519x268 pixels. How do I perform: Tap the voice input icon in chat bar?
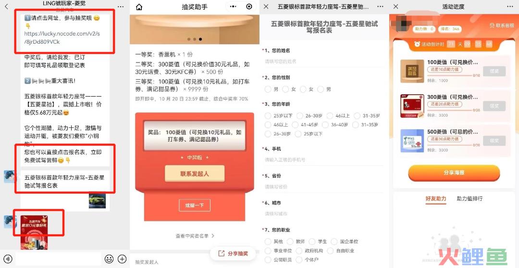point(8,259)
